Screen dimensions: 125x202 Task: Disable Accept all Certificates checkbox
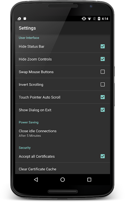pyautogui.click(x=103, y=156)
